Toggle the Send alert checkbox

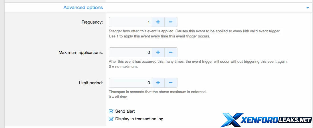coord(111,111)
